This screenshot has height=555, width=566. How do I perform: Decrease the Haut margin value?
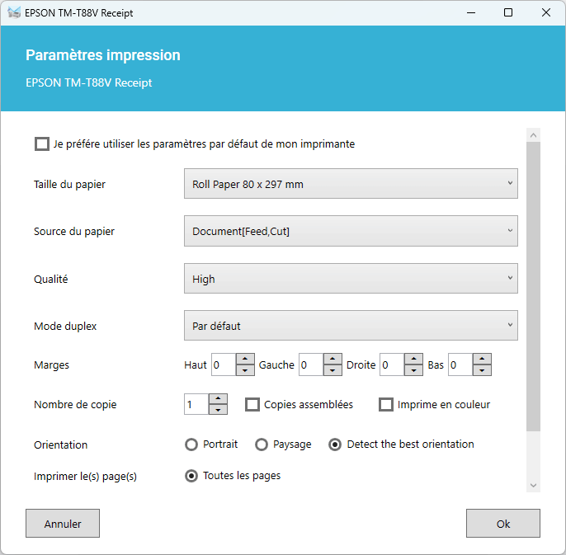coord(245,370)
